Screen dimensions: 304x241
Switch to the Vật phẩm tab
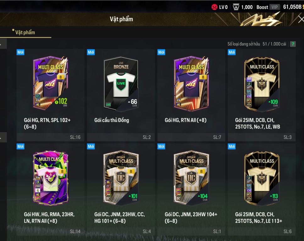click(x=25, y=32)
